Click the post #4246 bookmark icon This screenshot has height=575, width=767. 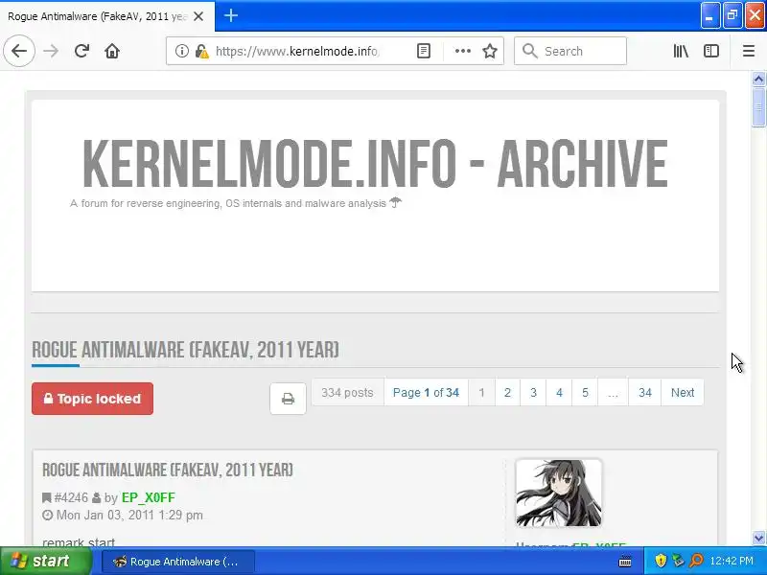(x=46, y=497)
